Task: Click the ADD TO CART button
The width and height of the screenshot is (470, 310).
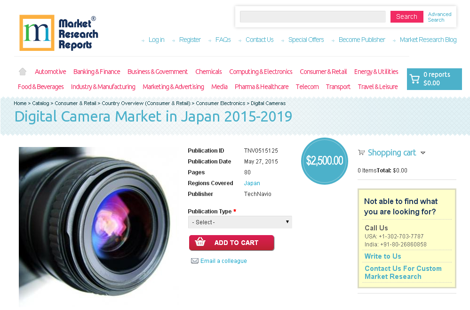Action: coord(231,242)
